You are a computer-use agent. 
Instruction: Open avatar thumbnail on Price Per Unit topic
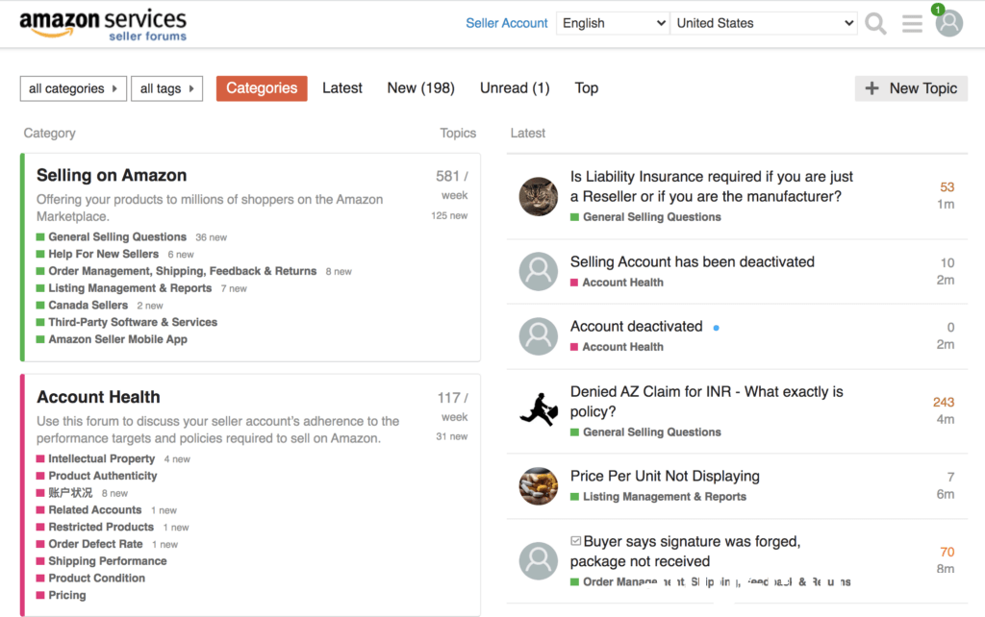(x=539, y=486)
